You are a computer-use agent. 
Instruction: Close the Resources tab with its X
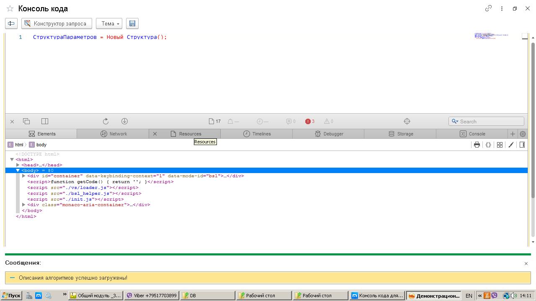[x=155, y=134]
